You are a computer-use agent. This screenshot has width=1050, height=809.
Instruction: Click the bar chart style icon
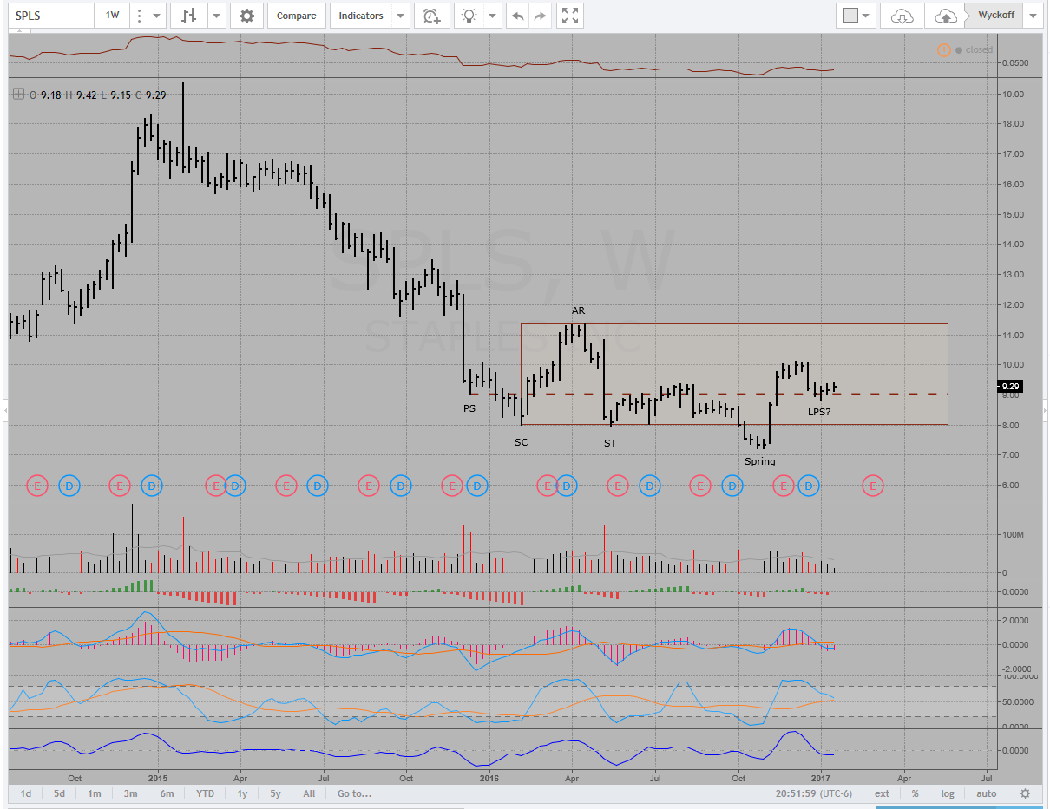point(189,16)
